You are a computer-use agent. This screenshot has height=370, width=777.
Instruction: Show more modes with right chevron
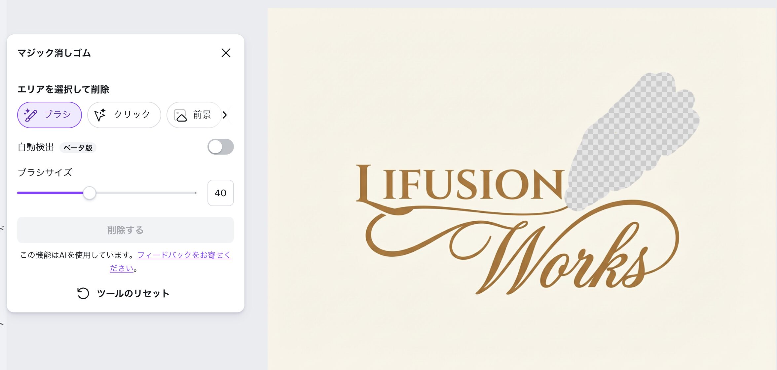click(225, 115)
